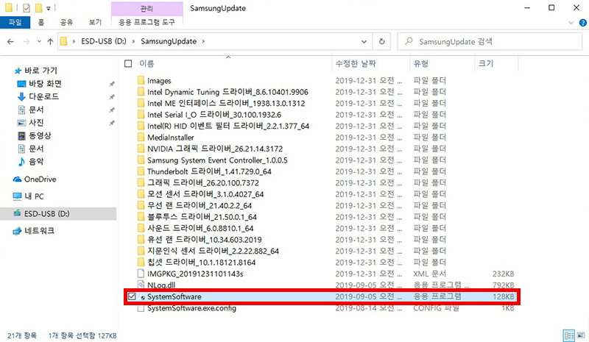589x342 pixels.
Task: Collapse the ribbon with the chevron
Action: click(x=571, y=23)
